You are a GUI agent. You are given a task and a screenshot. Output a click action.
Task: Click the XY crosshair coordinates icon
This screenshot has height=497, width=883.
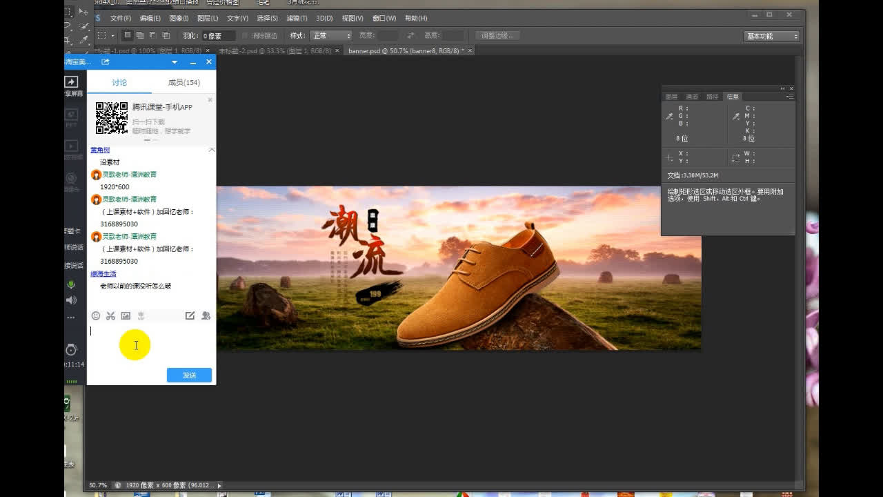coord(669,157)
